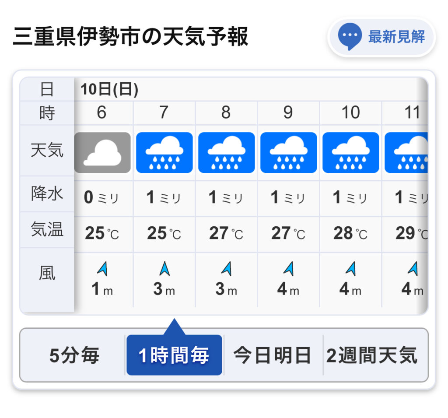Click the rain icon for 9 o'clock

289,152
